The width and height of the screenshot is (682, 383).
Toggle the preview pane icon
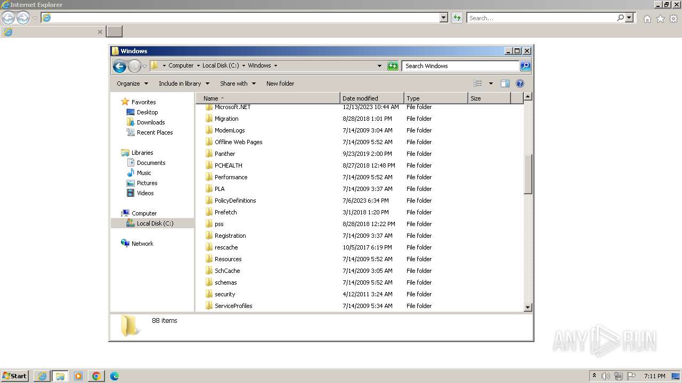[x=505, y=84]
